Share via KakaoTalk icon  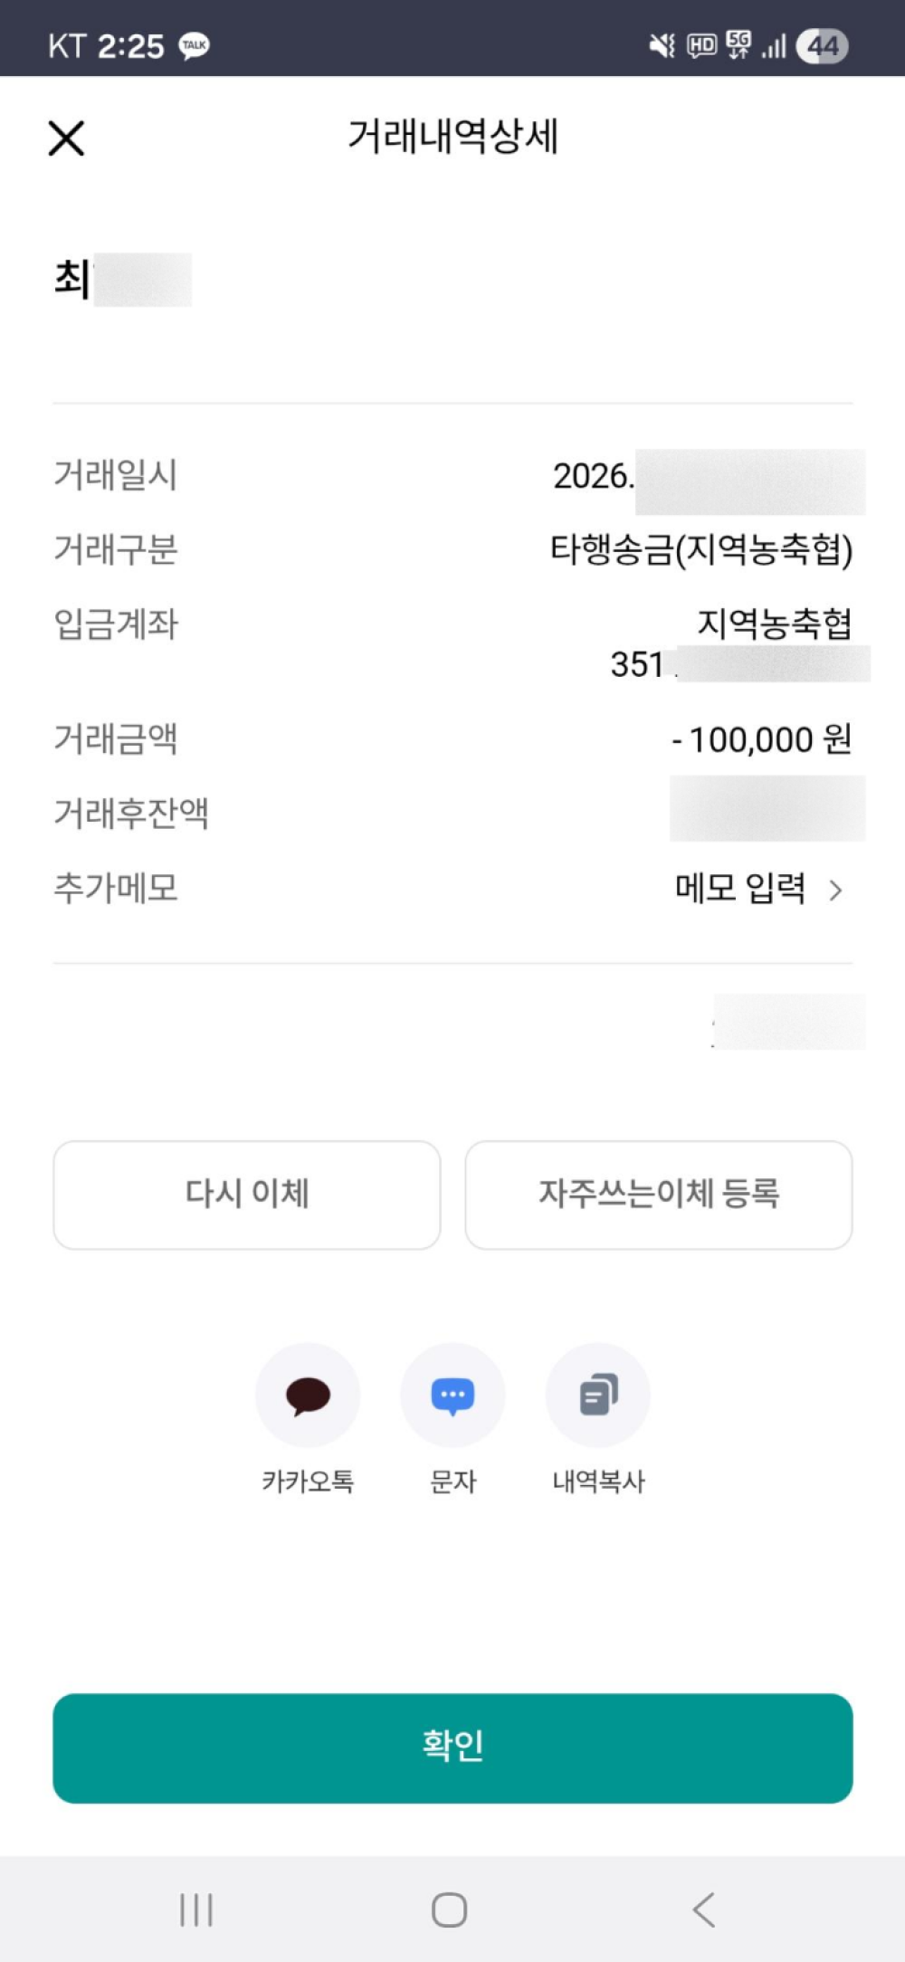pyautogui.click(x=308, y=1395)
